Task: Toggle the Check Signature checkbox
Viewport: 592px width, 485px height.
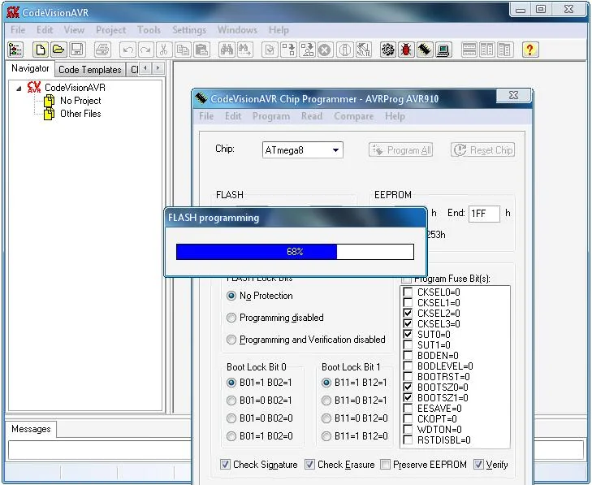Action: [x=225, y=465]
